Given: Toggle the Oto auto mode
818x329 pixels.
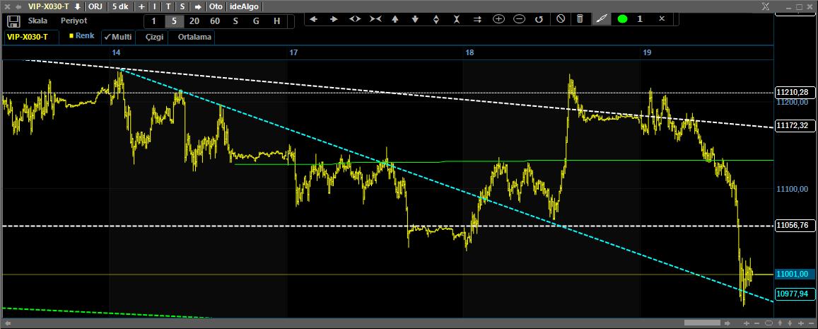Looking at the screenshot, I should (x=216, y=6).
